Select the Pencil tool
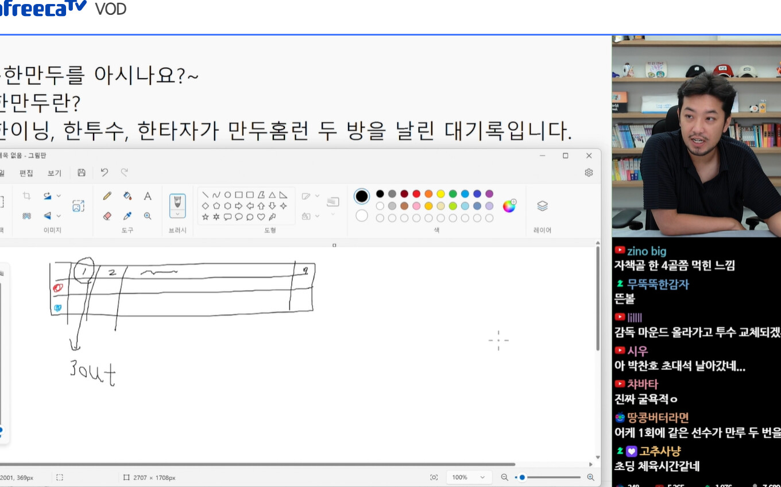The height and width of the screenshot is (487, 781). point(107,196)
